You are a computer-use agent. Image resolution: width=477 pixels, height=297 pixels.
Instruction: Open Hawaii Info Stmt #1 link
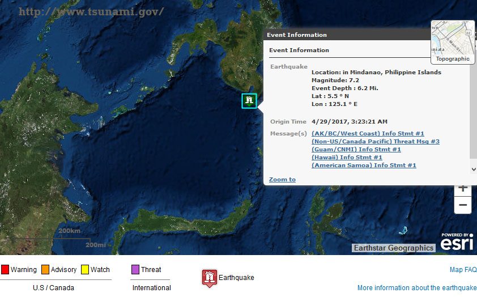point(347,157)
